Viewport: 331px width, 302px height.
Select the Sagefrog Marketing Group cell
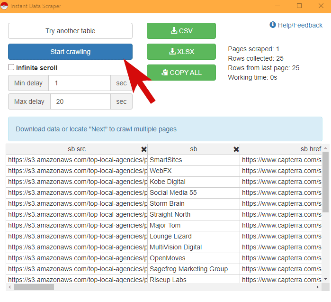(x=194, y=269)
